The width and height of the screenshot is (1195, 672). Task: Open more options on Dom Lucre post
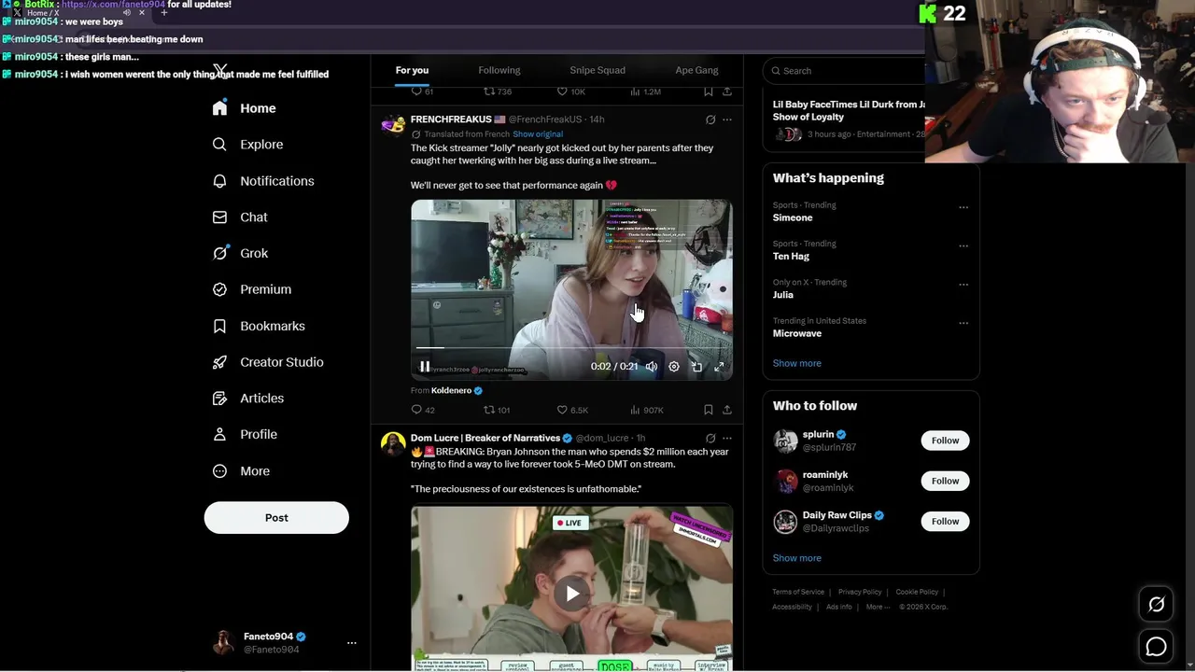coord(727,438)
